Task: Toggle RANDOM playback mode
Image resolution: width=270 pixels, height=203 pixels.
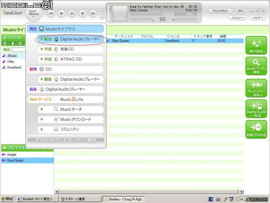Action: [180, 14]
